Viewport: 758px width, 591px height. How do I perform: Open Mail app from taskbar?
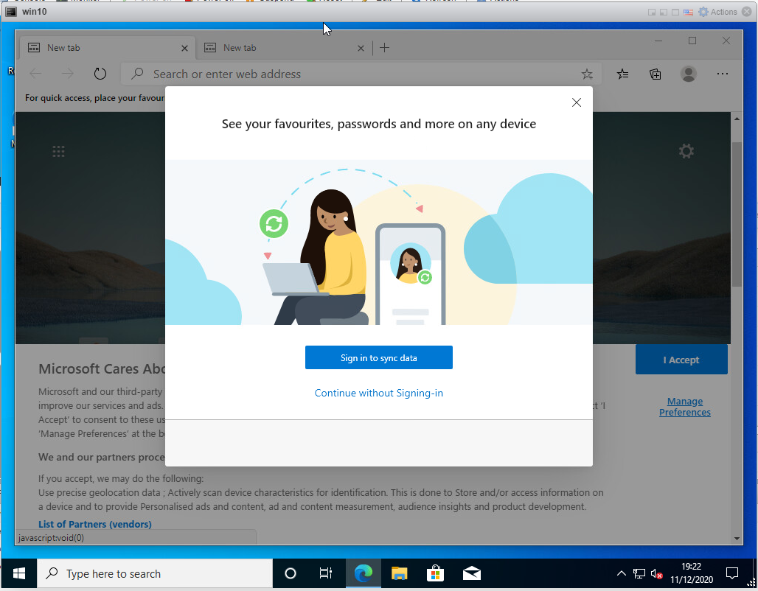coord(471,573)
